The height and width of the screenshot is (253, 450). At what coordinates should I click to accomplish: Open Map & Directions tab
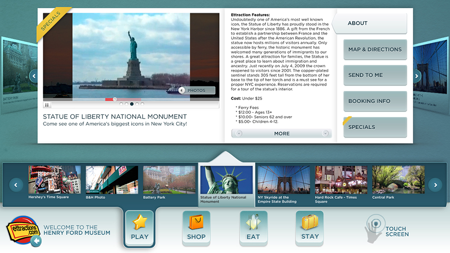click(375, 49)
